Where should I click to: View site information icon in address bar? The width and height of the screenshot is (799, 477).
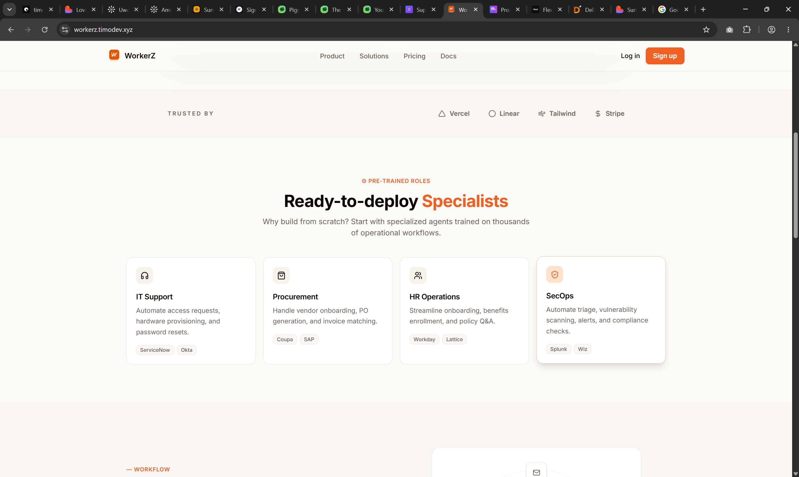(x=65, y=30)
